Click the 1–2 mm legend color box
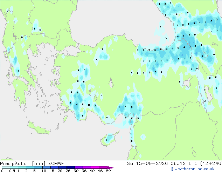 pos(22,167)
